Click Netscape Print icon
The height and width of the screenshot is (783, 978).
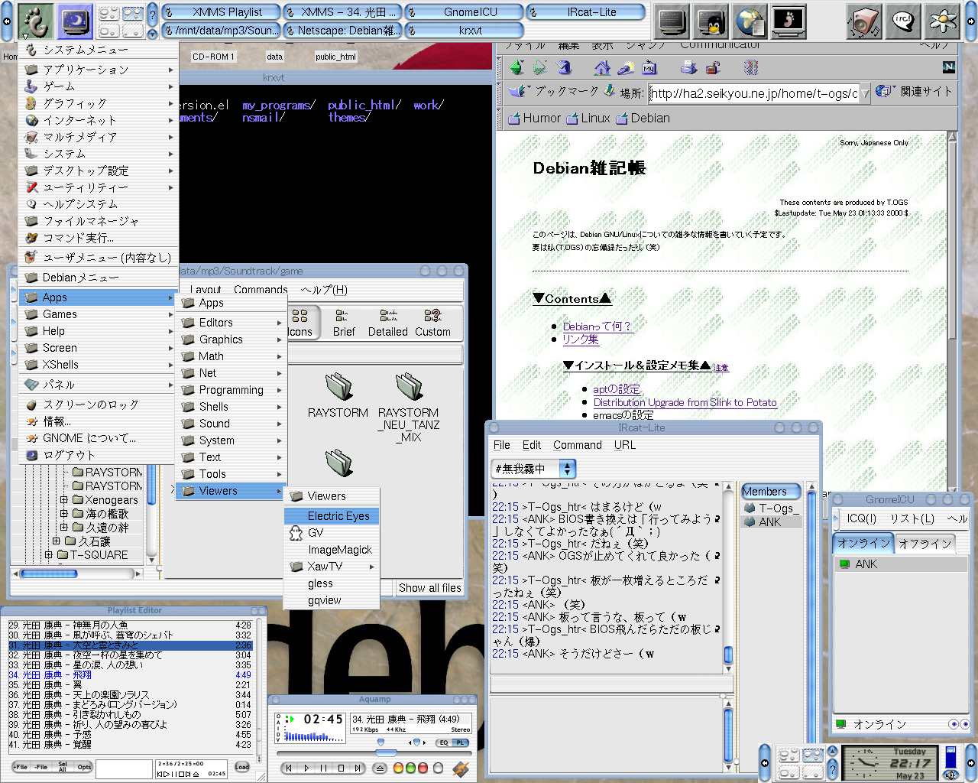(x=688, y=68)
